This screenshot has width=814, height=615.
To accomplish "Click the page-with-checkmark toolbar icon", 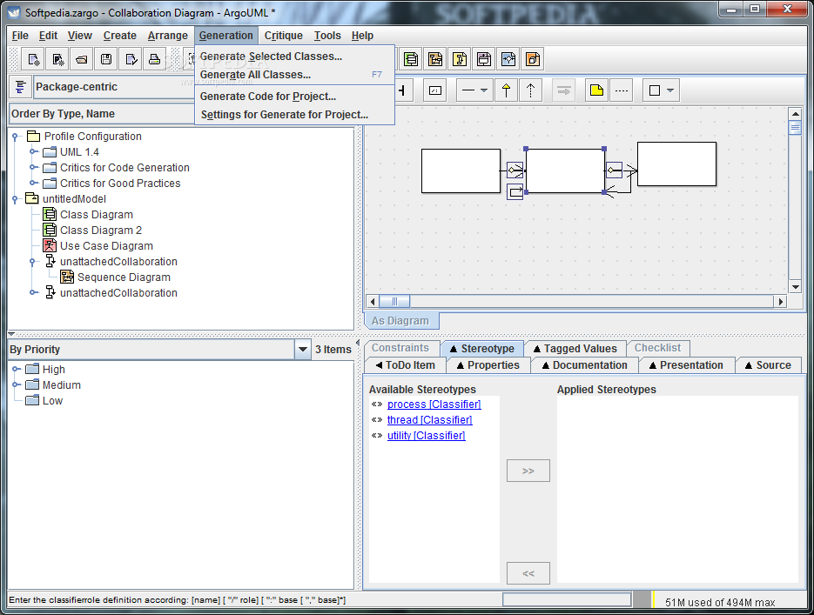I will coord(131,59).
